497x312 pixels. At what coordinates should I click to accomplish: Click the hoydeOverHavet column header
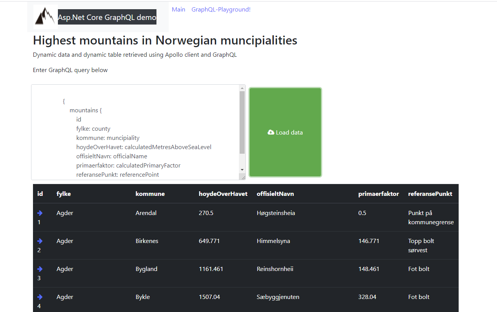click(x=223, y=194)
